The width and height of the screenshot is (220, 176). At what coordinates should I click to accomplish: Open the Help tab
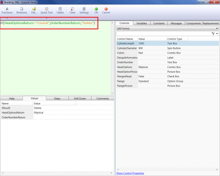click(x=12, y=98)
